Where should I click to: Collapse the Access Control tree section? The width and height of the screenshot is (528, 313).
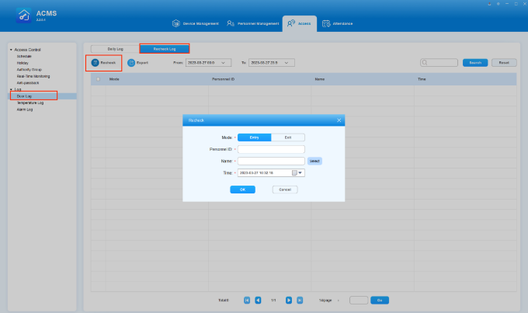11,50
